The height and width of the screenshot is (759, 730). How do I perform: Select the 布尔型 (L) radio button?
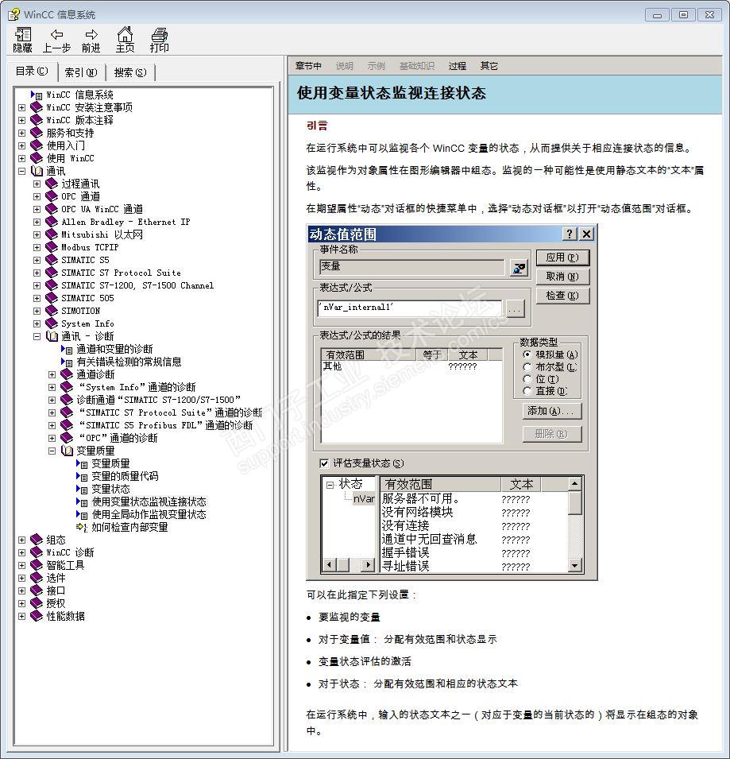(x=527, y=367)
